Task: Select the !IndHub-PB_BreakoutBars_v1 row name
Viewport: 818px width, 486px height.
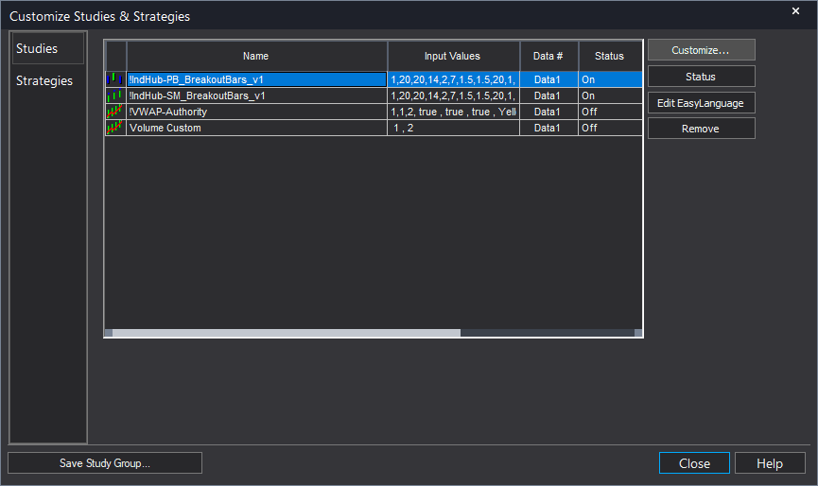Action: tap(256, 79)
